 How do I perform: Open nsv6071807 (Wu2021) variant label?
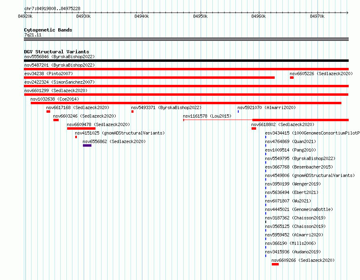(x=288, y=201)
